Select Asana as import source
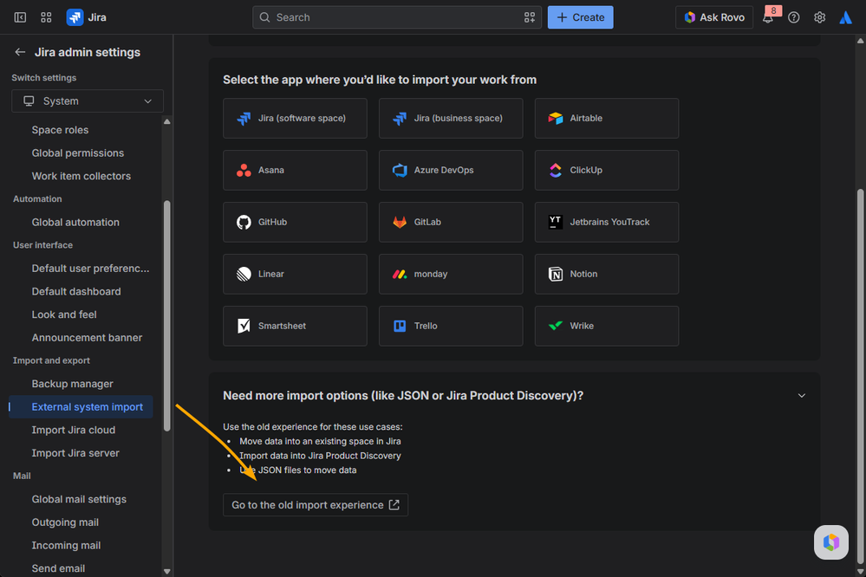Screen dimensions: 866x577 [295, 170]
